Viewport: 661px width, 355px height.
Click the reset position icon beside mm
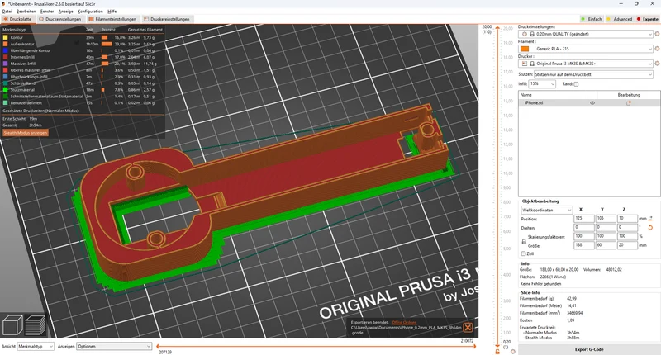click(x=650, y=219)
